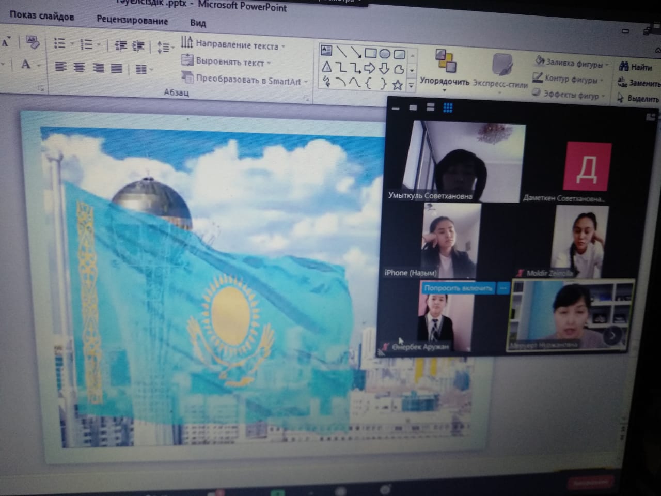Open Заливка фигуры fill color menu

572,63
